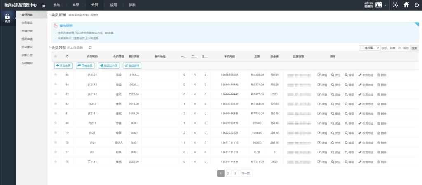Expand the admin account dropdown arrow

click(386, 5)
